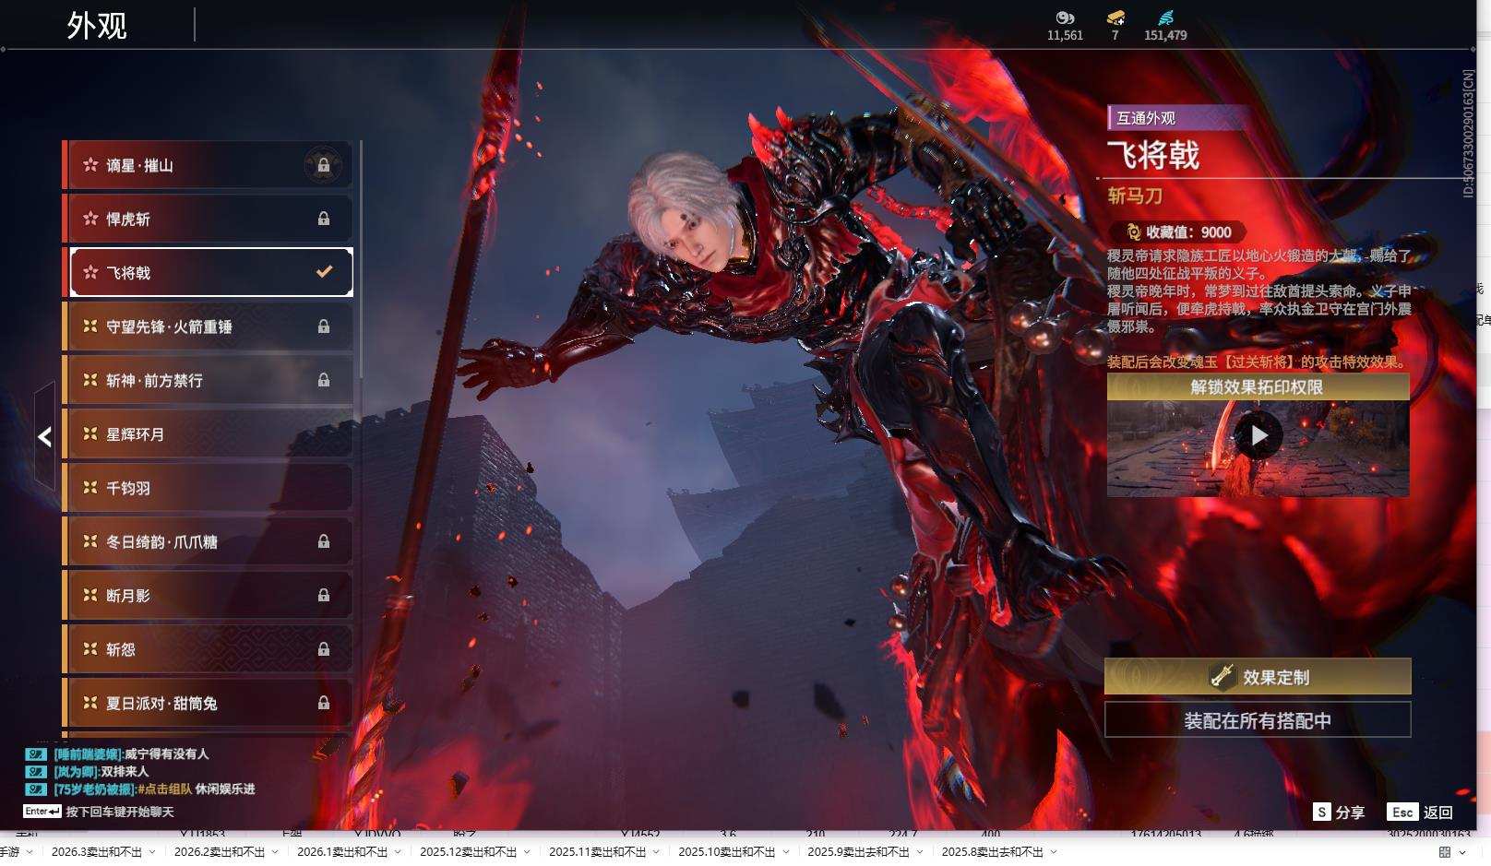This screenshot has width=1491, height=866.
Task: Open the 2026.3卖出和不出 sheet tab
Action: point(97,852)
